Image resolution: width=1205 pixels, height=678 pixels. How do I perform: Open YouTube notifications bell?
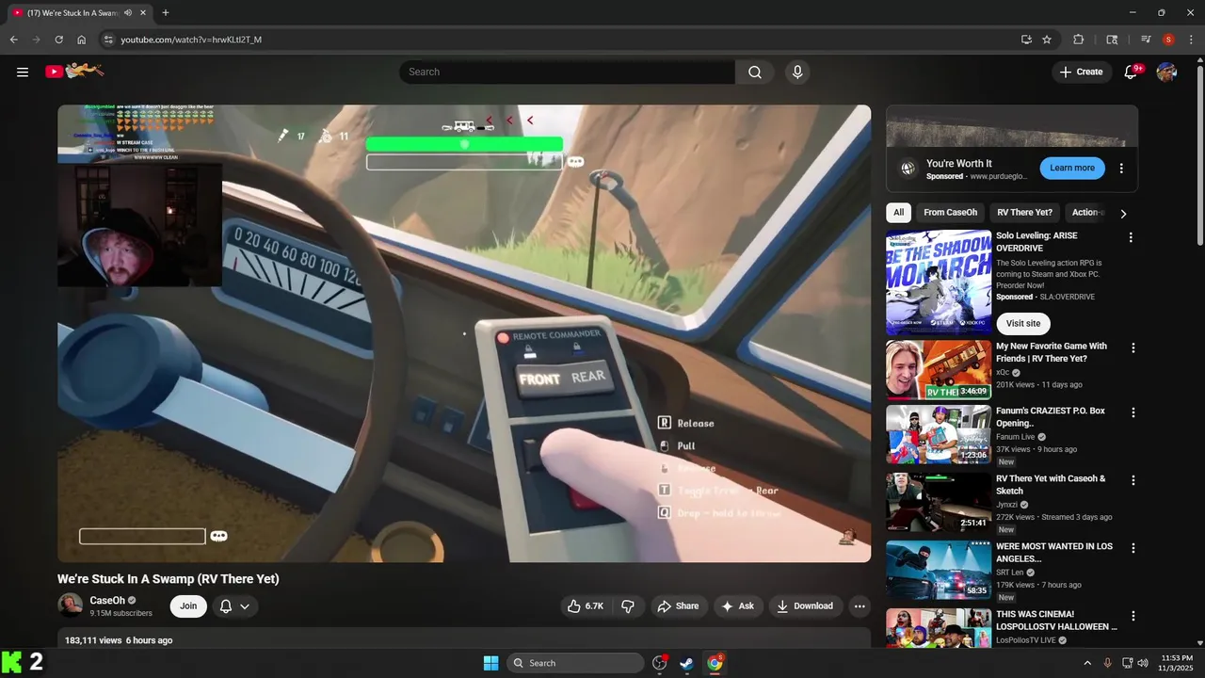pos(1132,72)
